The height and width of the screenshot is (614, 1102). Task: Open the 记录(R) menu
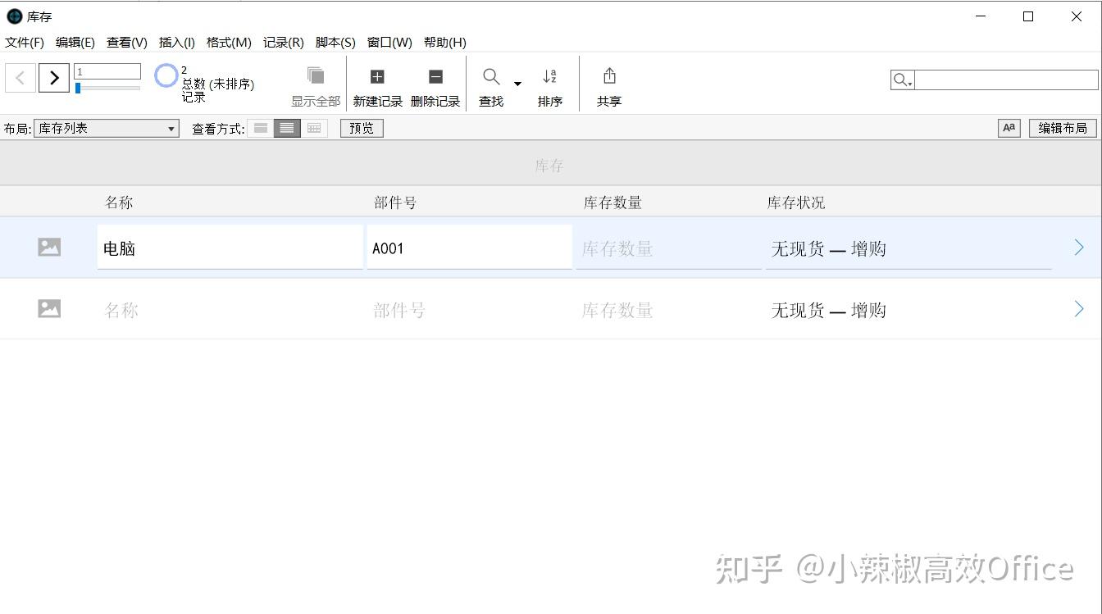tap(283, 42)
